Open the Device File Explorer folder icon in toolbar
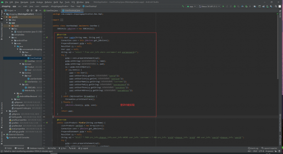 tap(255, 6)
